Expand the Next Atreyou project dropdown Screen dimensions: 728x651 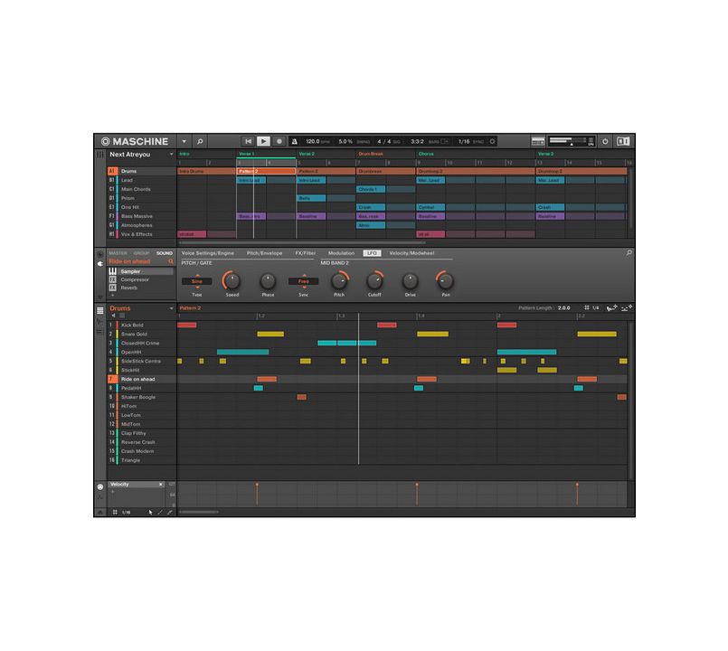171,156
